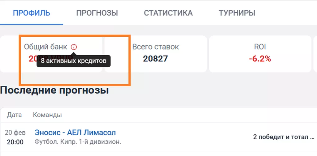Click the 20827 total bets value
Image resolution: width=317 pixels, height=156 pixels.
(155, 59)
